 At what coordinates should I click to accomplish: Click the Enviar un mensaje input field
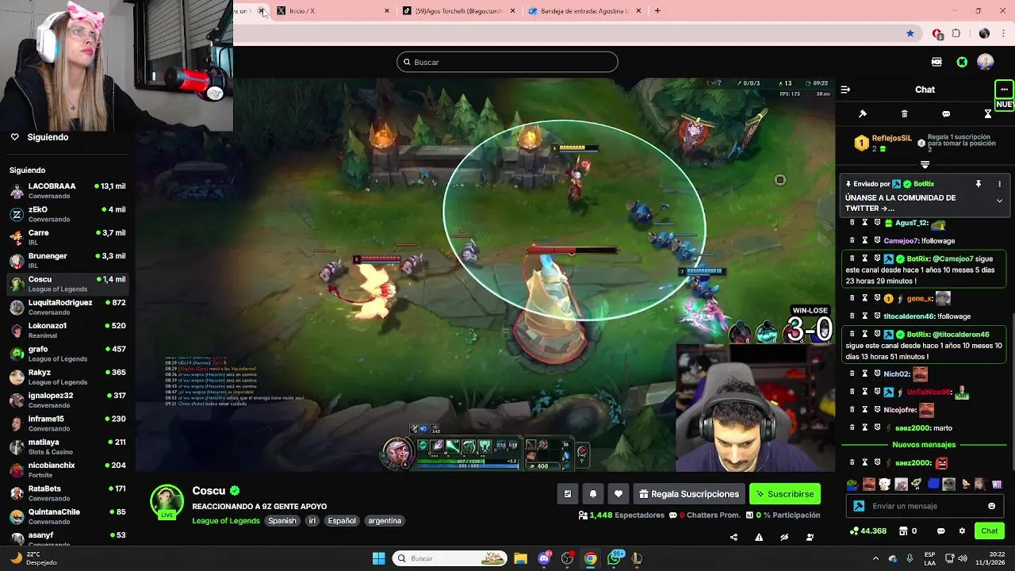click(924, 506)
